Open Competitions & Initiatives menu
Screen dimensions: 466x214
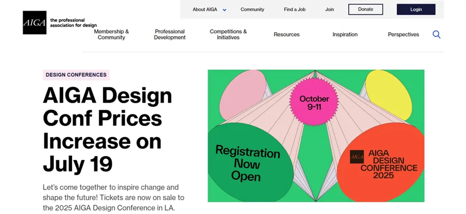point(228,34)
